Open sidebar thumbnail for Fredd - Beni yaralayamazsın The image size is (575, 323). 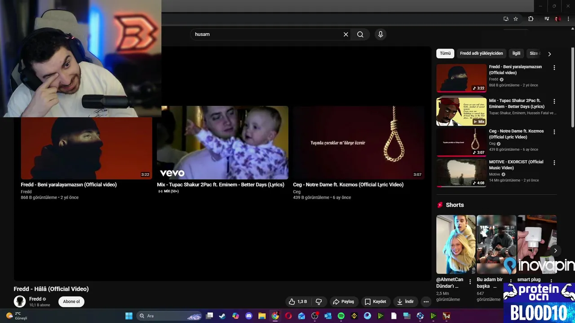[x=461, y=78]
